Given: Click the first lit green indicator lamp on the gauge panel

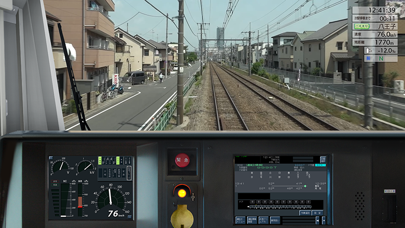Looking at the screenshot, I should click(100, 161).
